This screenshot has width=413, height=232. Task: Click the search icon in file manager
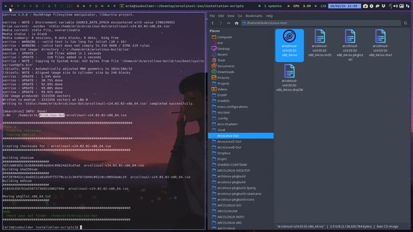point(405,23)
